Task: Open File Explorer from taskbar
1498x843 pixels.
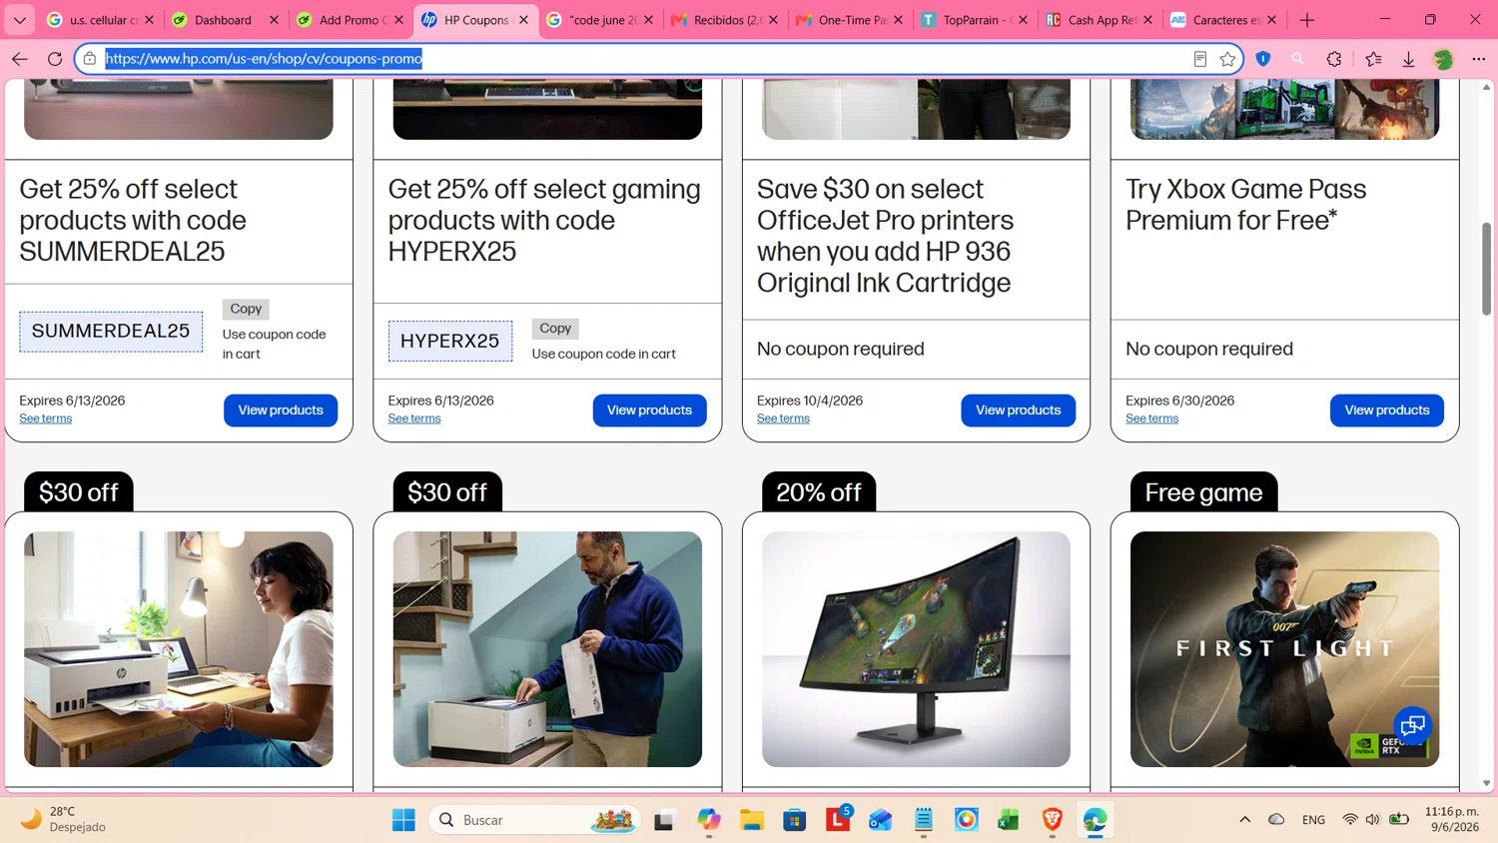Action: click(x=751, y=820)
